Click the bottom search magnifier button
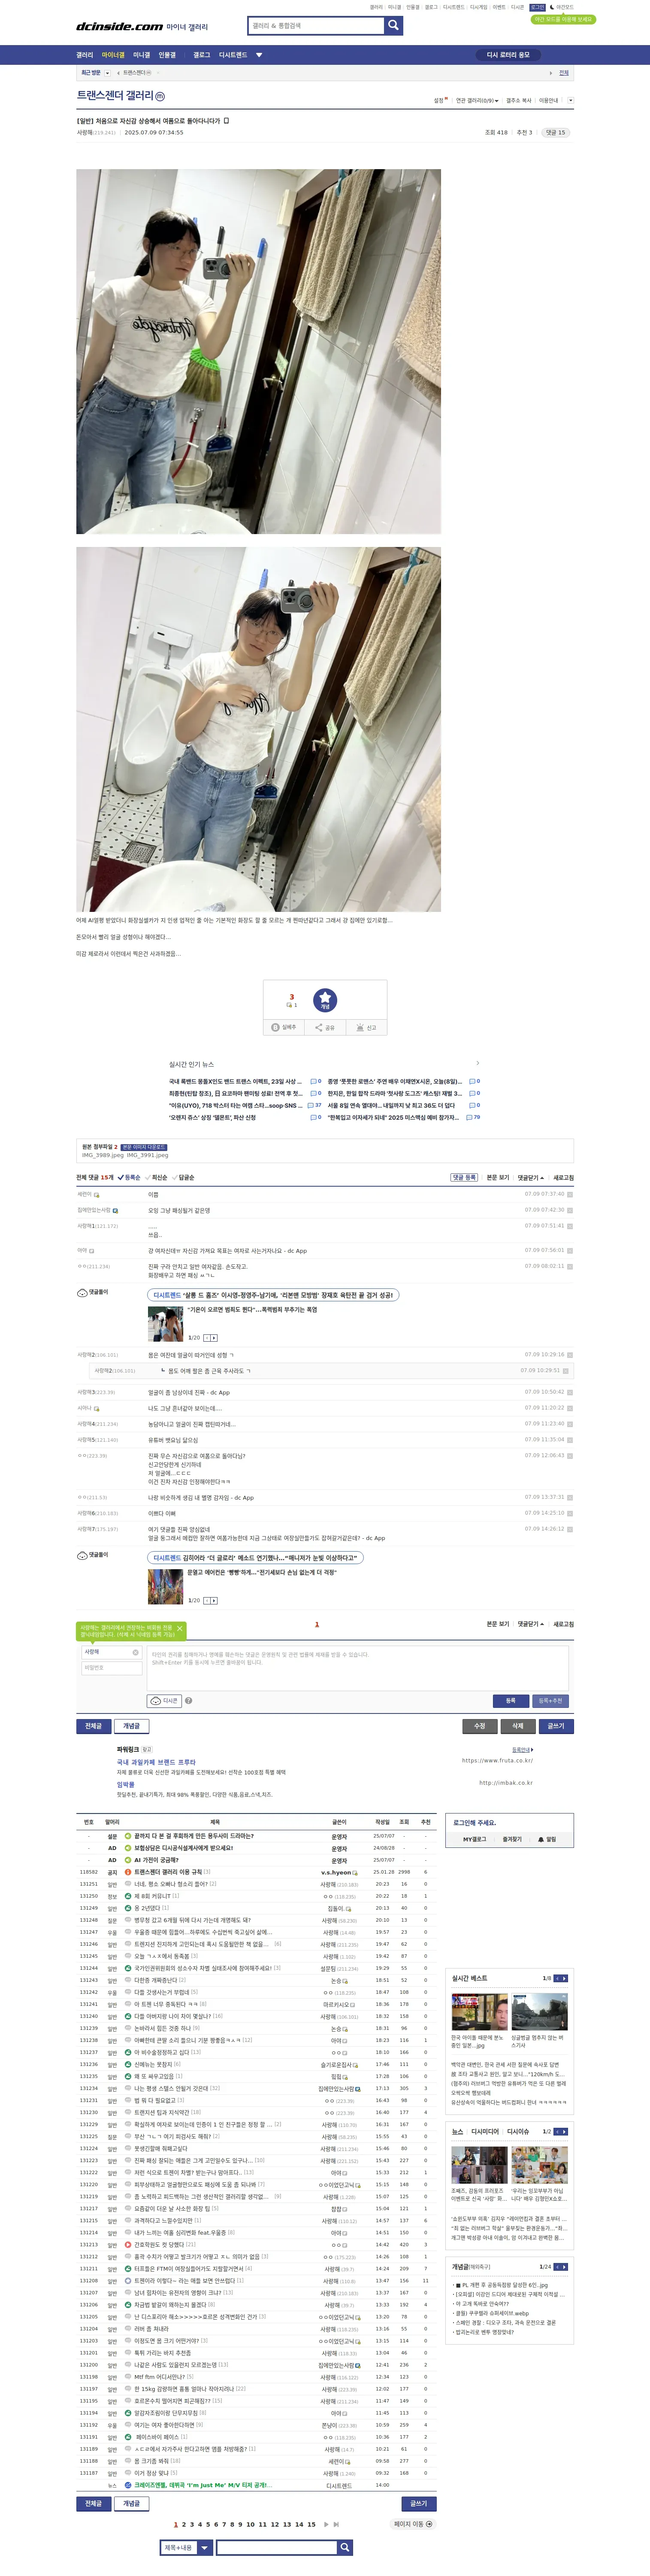This screenshot has width=650, height=2576. pyautogui.click(x=345, y=2547)
